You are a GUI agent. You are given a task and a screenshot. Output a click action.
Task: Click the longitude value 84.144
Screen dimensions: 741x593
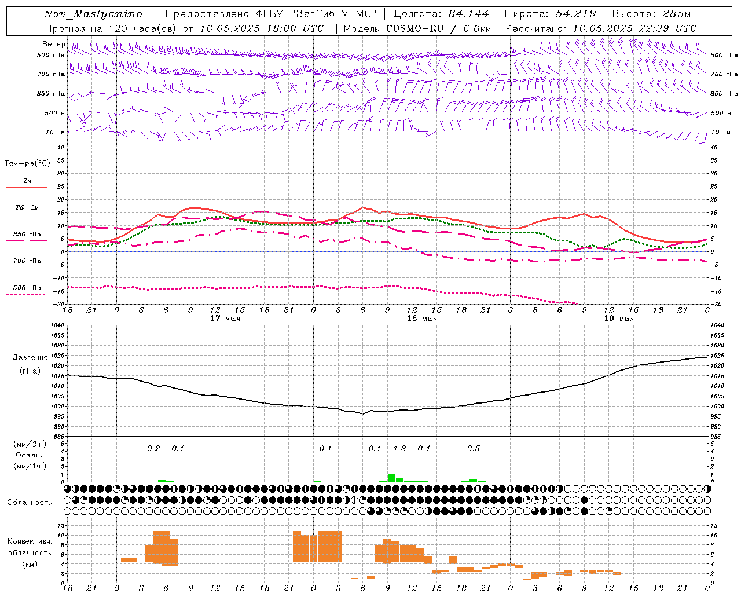(x=468, y=14)
